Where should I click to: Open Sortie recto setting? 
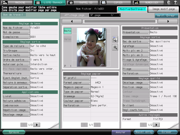pyautogui.click(x=16, y=55)
